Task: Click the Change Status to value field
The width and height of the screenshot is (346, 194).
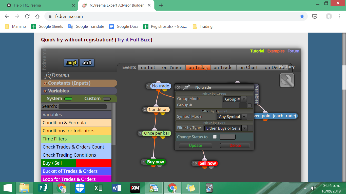Action: click(x=227, y=137)
